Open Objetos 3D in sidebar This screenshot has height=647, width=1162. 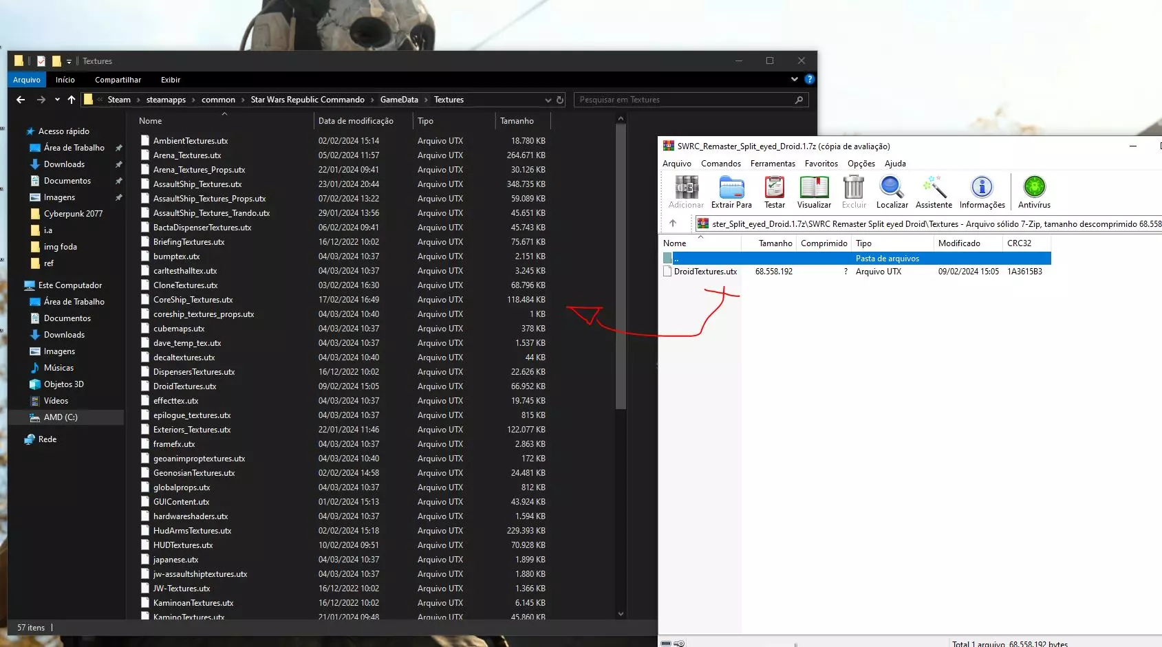(63, 384)
